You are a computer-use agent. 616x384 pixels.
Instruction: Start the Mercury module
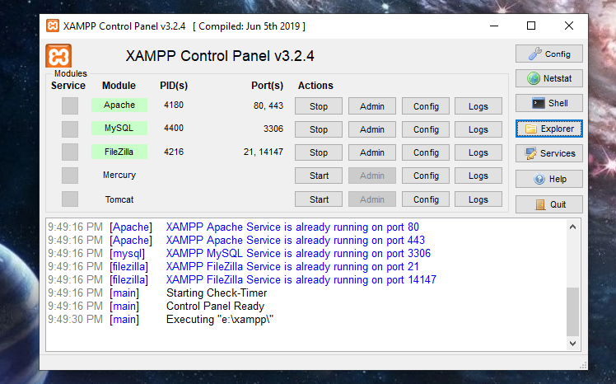(319, 176)
